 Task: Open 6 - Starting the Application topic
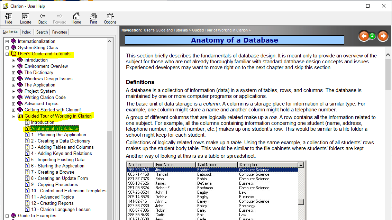(x=58, y=166)
